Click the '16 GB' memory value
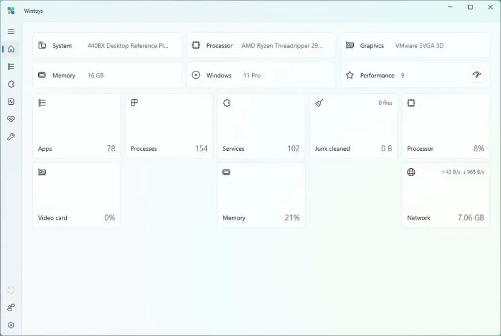The width and height of the screenshot is (501, 336). pos(96,76)
